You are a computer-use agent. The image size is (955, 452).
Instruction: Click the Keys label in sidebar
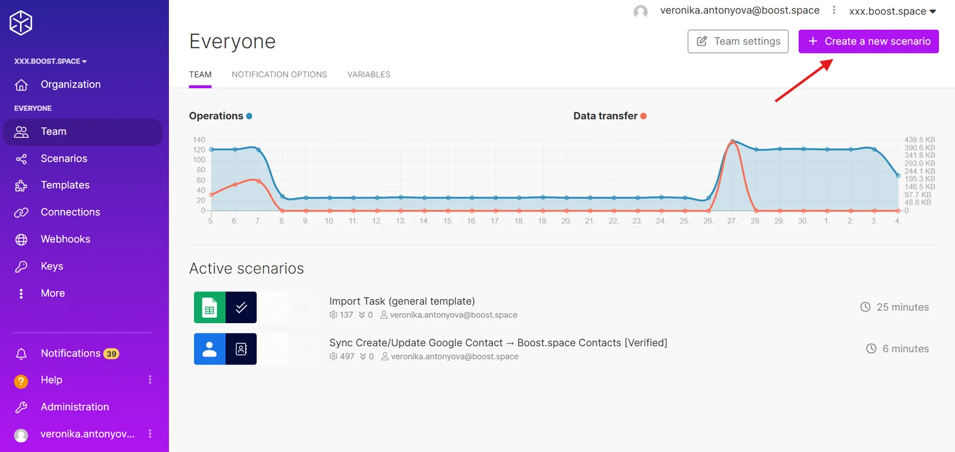point(52,267)
